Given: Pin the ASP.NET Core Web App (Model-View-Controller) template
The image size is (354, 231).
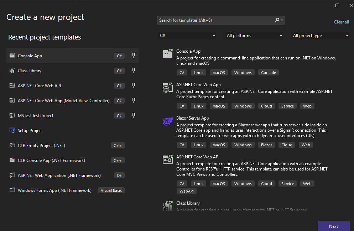Looking at the screenshot, I should point(134,100).
